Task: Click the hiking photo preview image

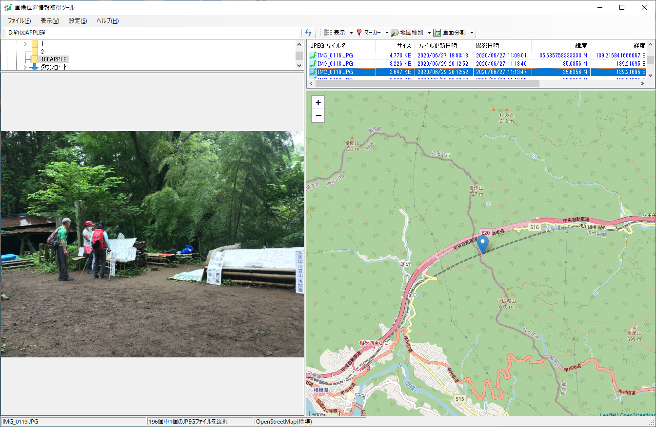Action: [x=152, y=244]
